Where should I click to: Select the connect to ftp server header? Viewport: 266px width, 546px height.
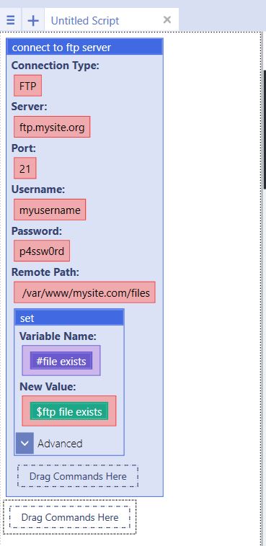pyautogui.click(x=85, y=47)
